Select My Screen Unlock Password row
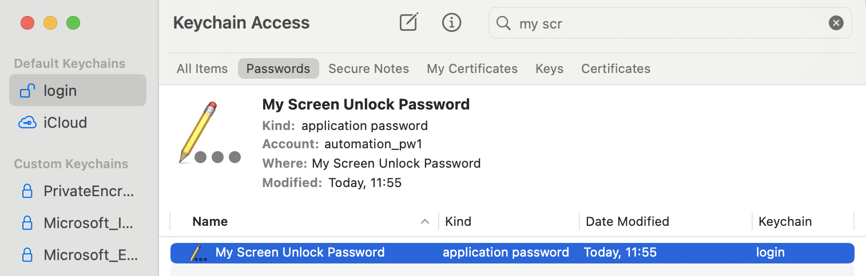This screenshot has width=866, height=276. [x=300, y=253]
